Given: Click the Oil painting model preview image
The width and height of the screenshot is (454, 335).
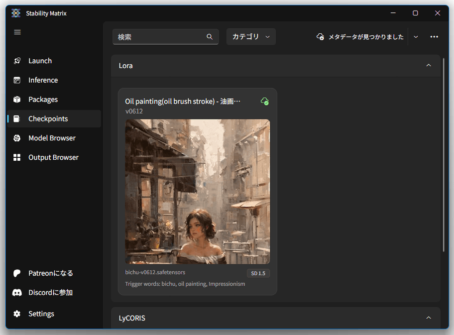Looking at the screenshot, I should coord(198,192).
